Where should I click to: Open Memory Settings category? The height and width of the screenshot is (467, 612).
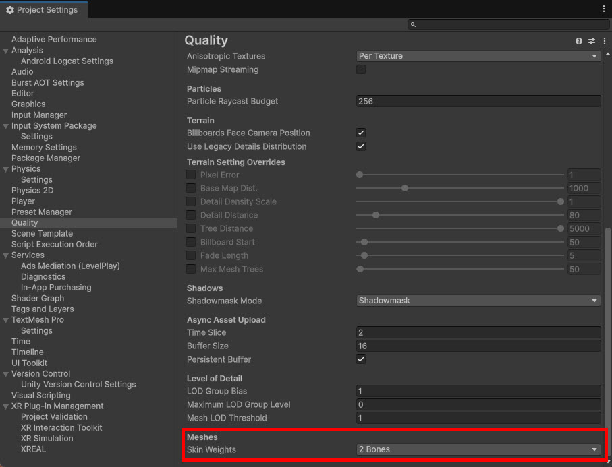pyautogui.click(x=44, y=148)
